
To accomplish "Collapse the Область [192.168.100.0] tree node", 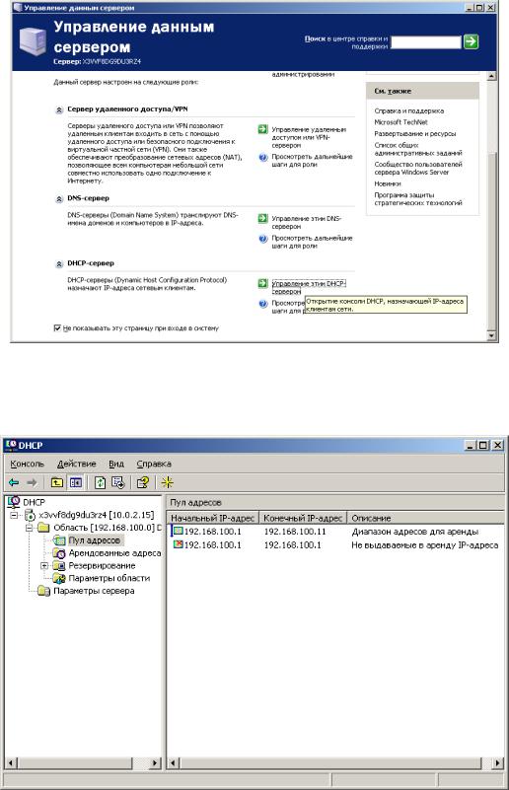I will tap(30, 528).
